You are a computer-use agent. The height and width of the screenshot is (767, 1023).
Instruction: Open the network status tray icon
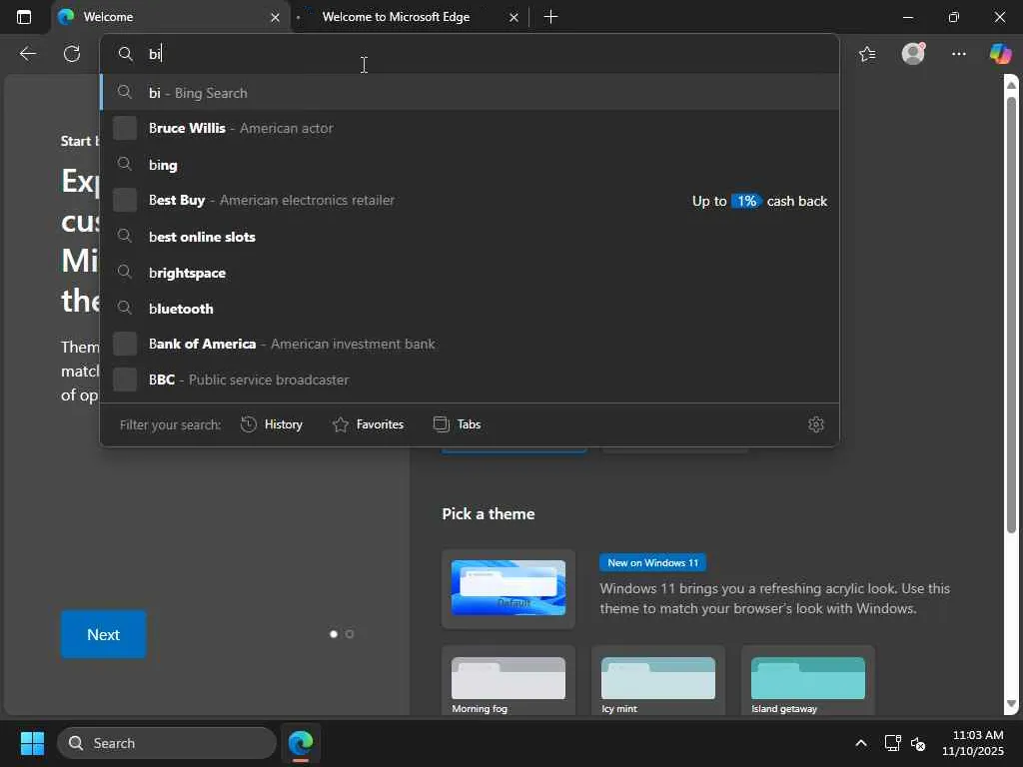(x=892, y=743)
